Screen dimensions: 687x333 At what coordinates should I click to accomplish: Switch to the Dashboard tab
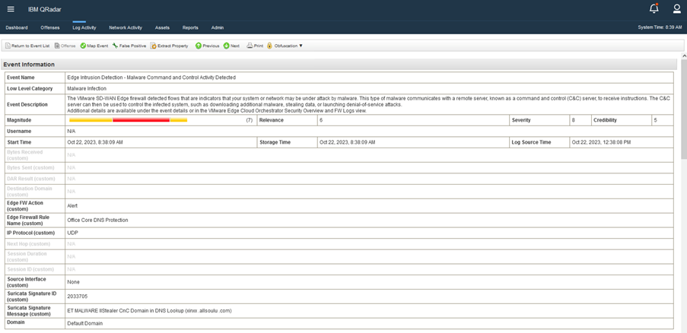click(17, 27)
